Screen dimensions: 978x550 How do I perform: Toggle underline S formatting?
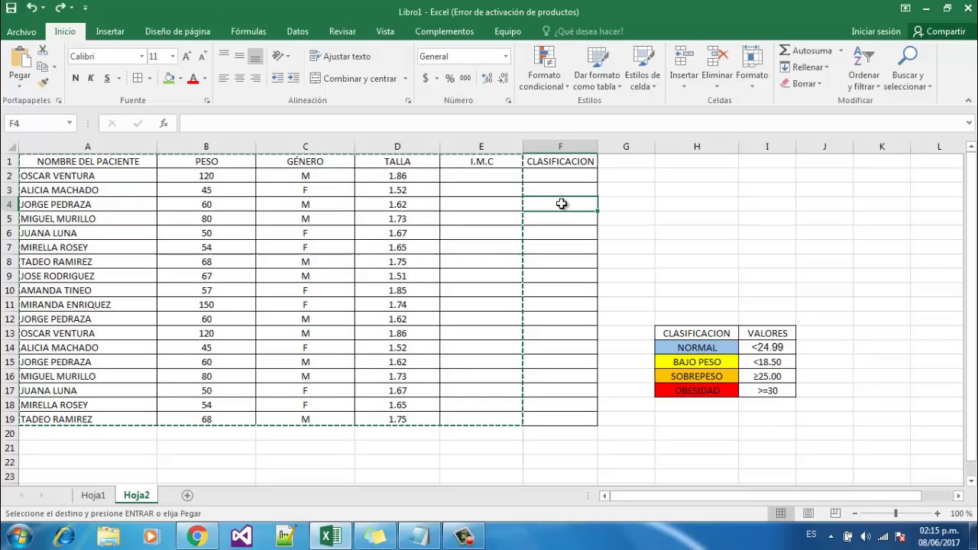107,78
